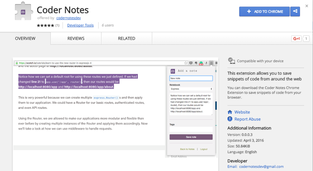Click the Pocket icon in screenshot toolbar
The width and height of the screenshot is (313, 171).
(x=191, y=63)
